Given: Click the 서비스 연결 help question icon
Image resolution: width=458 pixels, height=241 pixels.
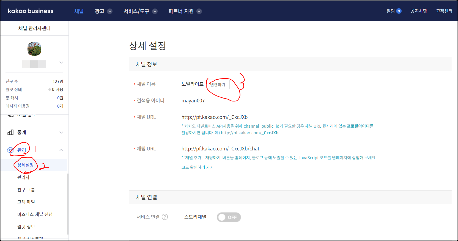Looking at the screenshot, I should point(165,217).
